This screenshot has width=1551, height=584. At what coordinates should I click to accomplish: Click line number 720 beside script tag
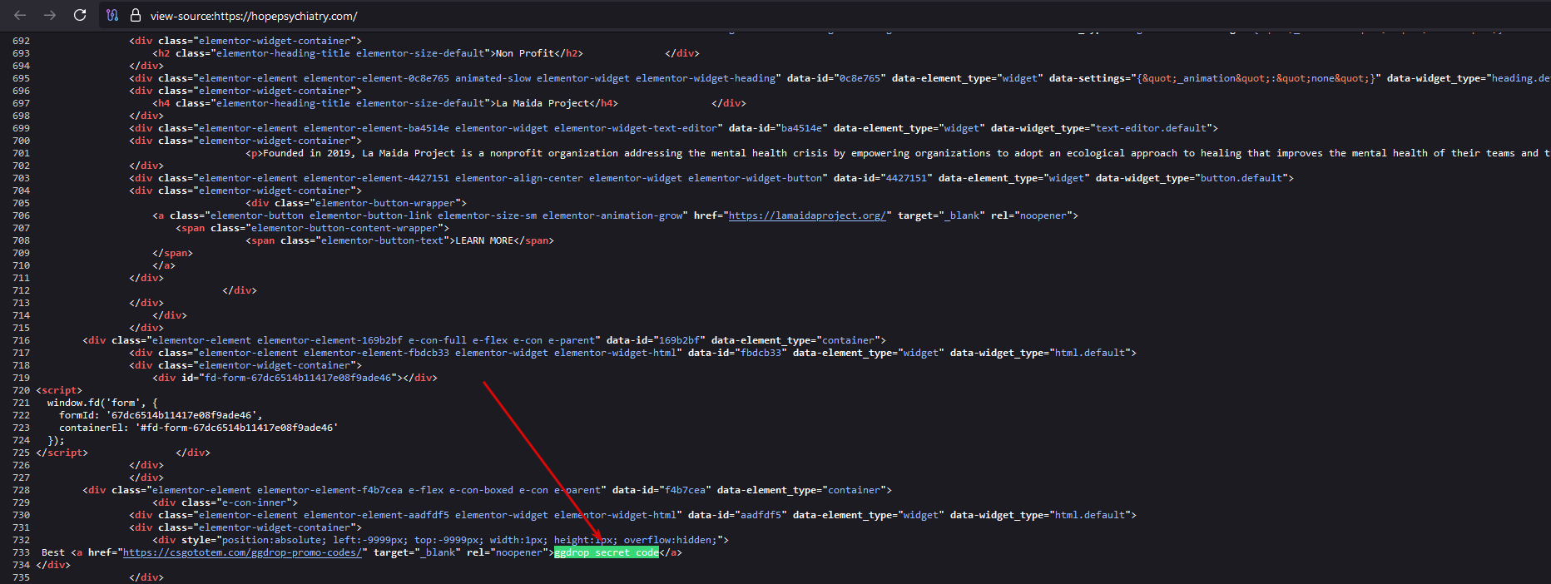(x=21, y=390)
